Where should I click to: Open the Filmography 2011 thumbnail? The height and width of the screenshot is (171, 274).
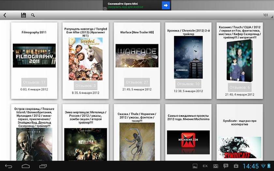pyautogui.click(x=34, y=56)
